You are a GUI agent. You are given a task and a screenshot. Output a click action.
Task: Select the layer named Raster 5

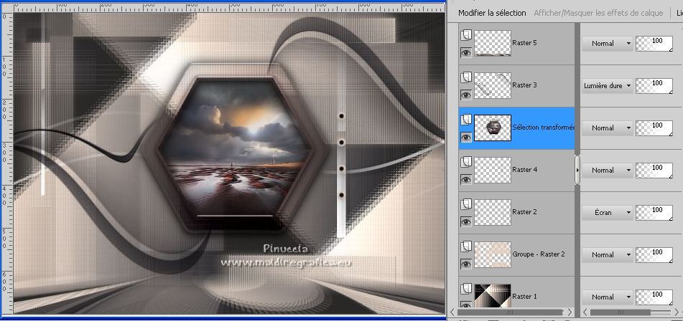(x=524, y=42)
